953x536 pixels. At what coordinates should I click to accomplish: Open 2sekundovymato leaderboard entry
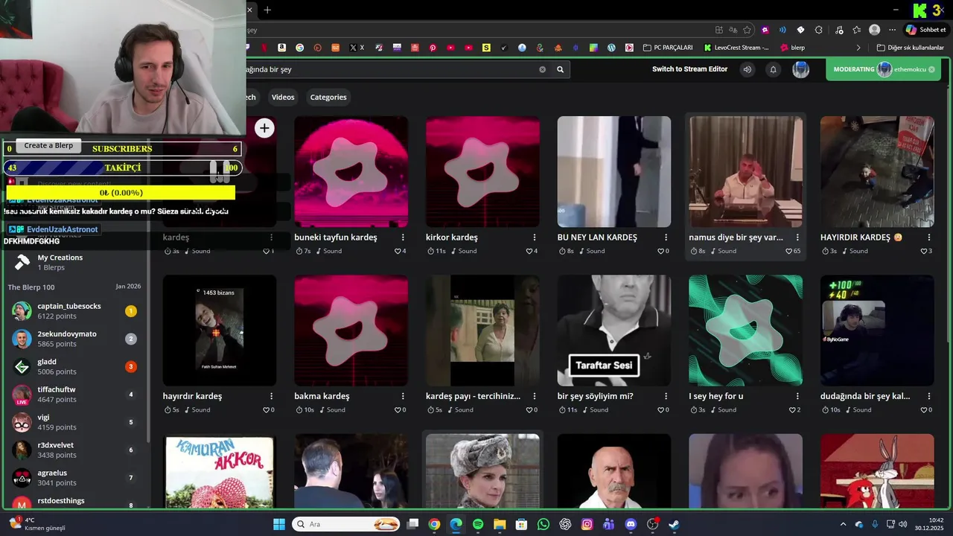(x=74, y=339)
